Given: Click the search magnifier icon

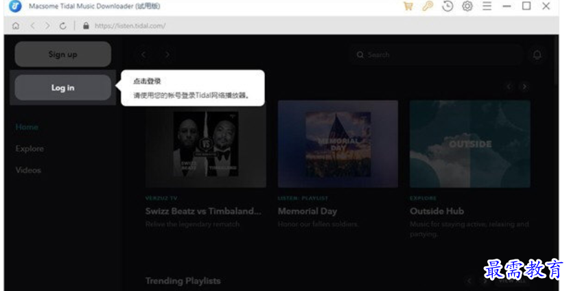Looking at the screenshot, I should 360,55.
